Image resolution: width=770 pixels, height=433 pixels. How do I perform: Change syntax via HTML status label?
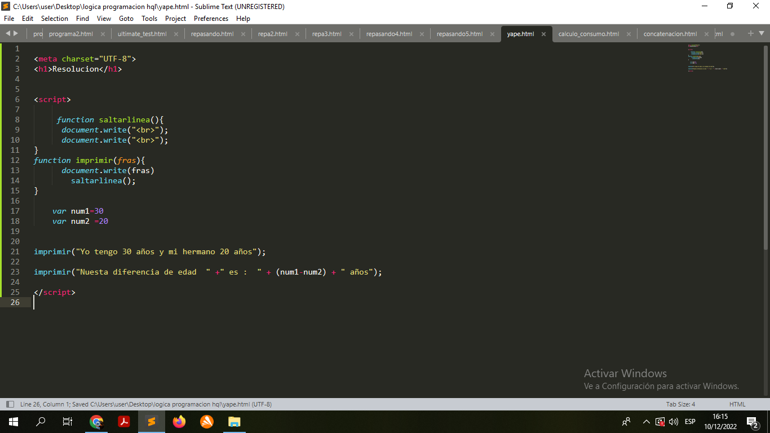point(737,404)
